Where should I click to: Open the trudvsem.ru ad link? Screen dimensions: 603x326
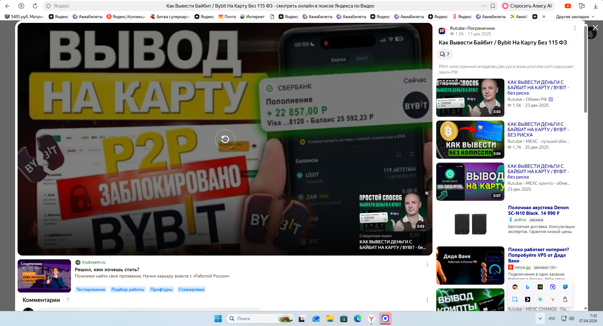click(94, 262)
